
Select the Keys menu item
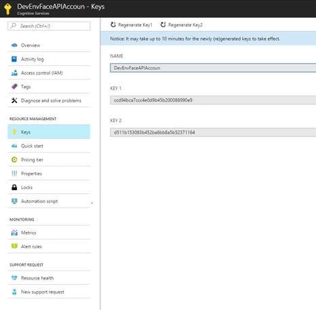(x=49, y=132)
